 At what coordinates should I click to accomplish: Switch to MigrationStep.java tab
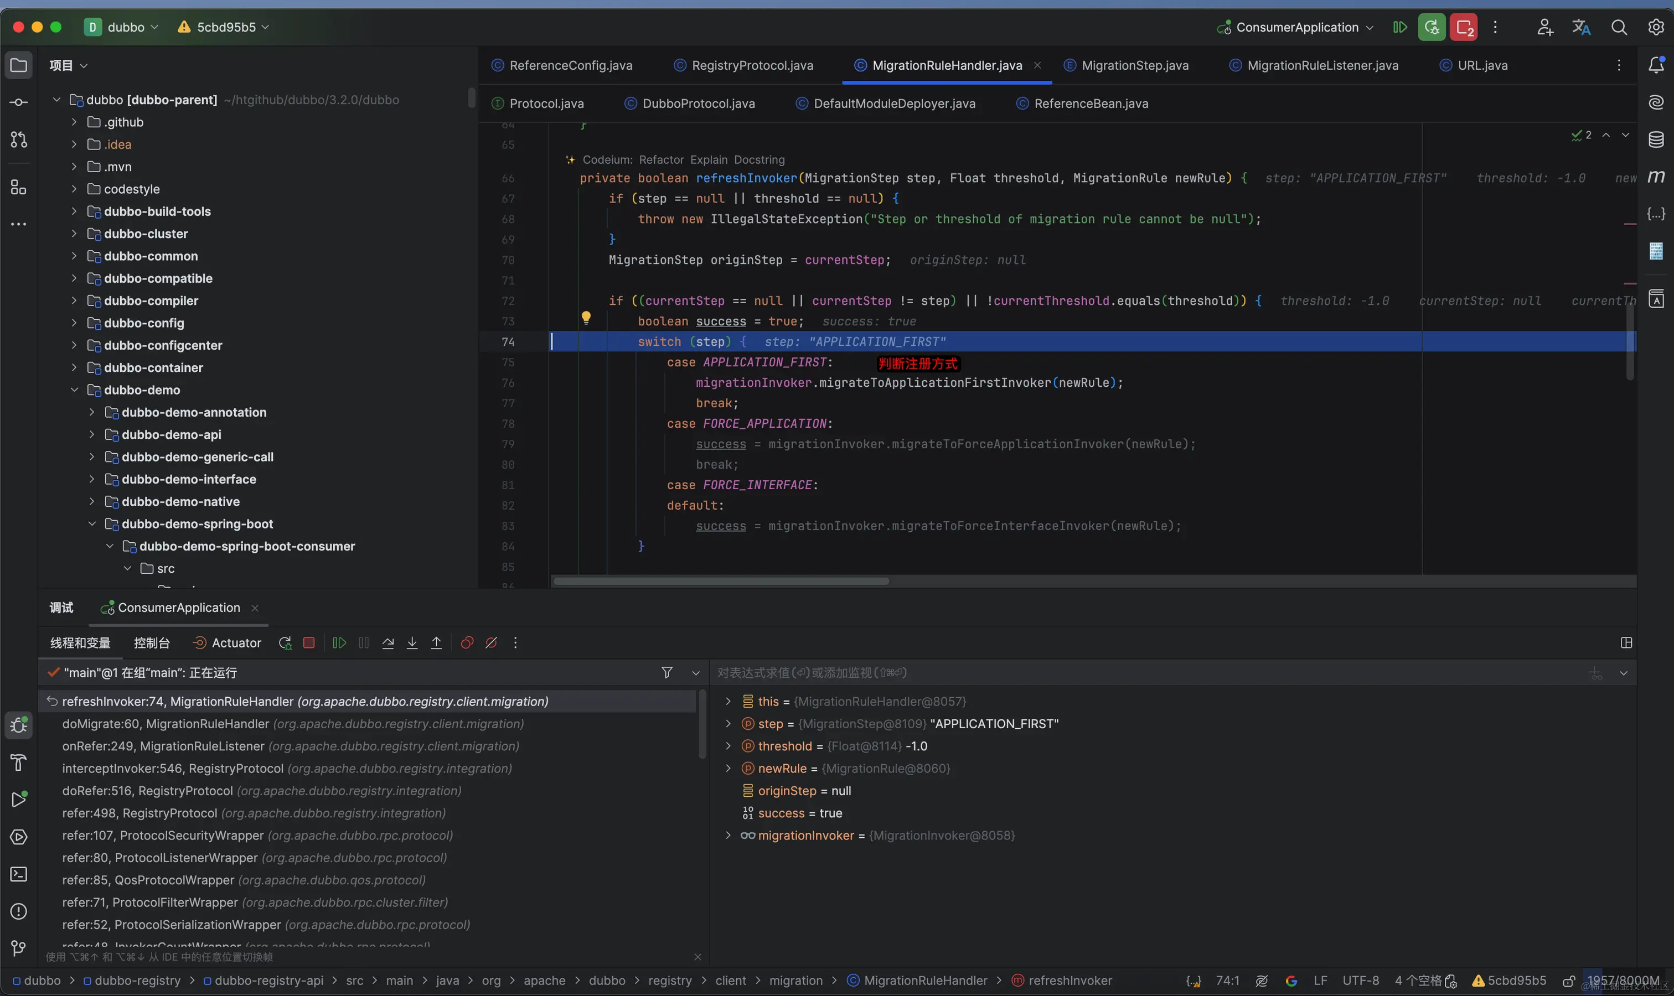[1134, 65]
